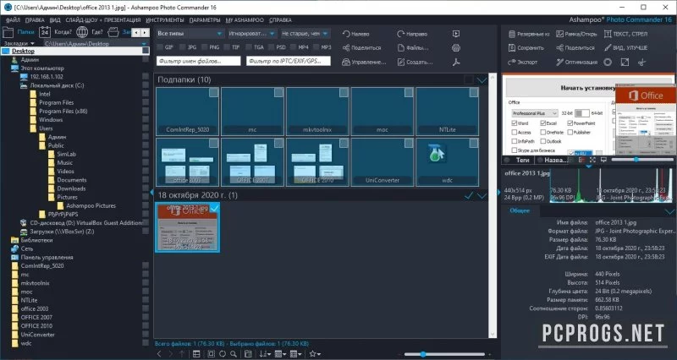Open ВИД, УЛУЧШЕНИЕ enhance tool
The height and width of the screenshot is (360, 677).
tap(625, 48)
